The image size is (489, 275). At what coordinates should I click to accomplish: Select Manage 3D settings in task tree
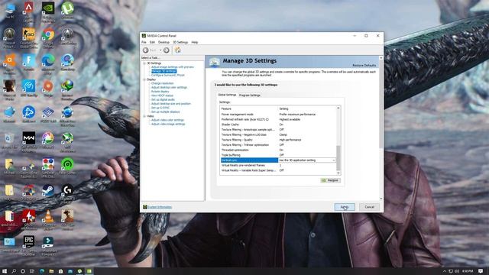164,71
